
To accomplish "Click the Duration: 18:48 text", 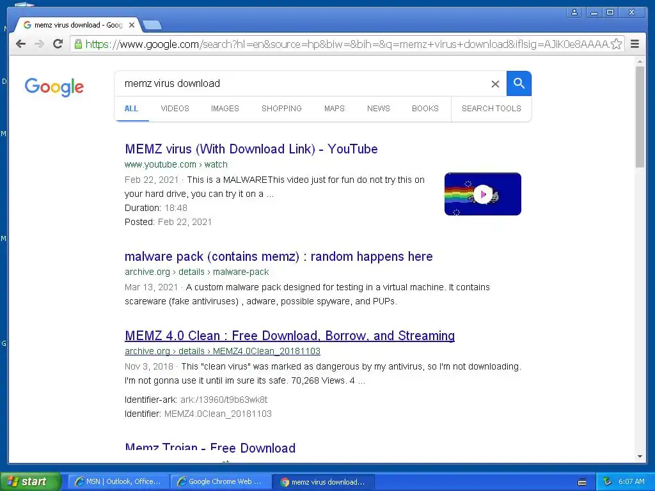I will [x=156, y=208].
